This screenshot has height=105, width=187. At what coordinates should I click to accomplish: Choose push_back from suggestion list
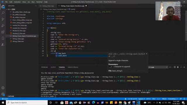pos(81,56)
